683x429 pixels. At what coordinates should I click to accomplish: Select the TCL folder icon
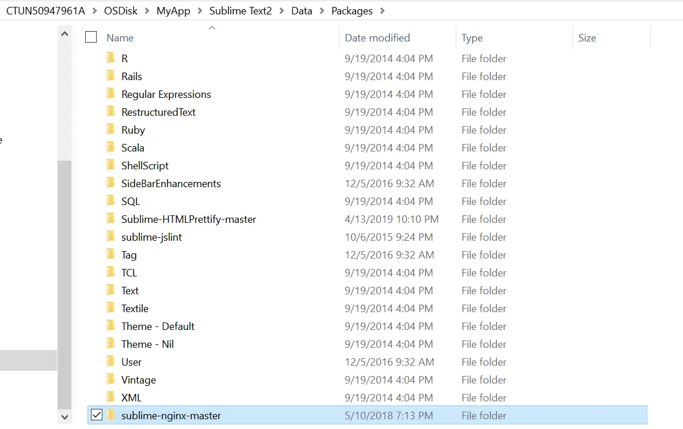pos(110,272)
